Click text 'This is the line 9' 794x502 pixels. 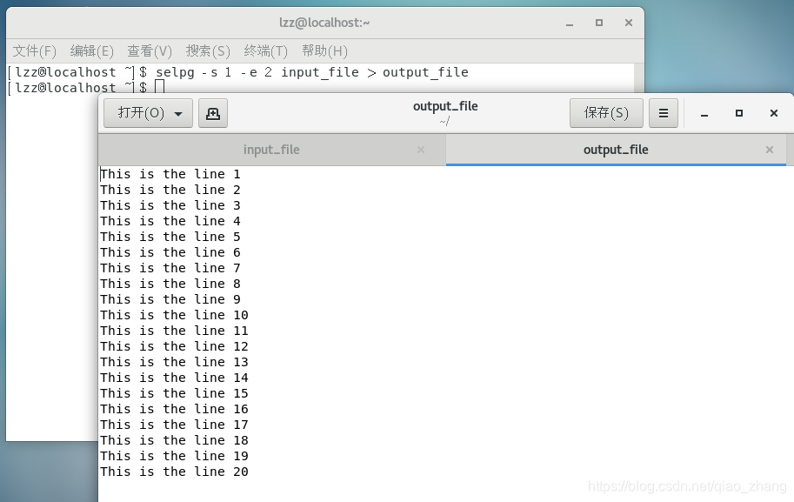[x=170, y=300]
